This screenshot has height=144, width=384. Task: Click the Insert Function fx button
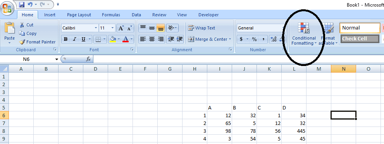click(88, 59)
